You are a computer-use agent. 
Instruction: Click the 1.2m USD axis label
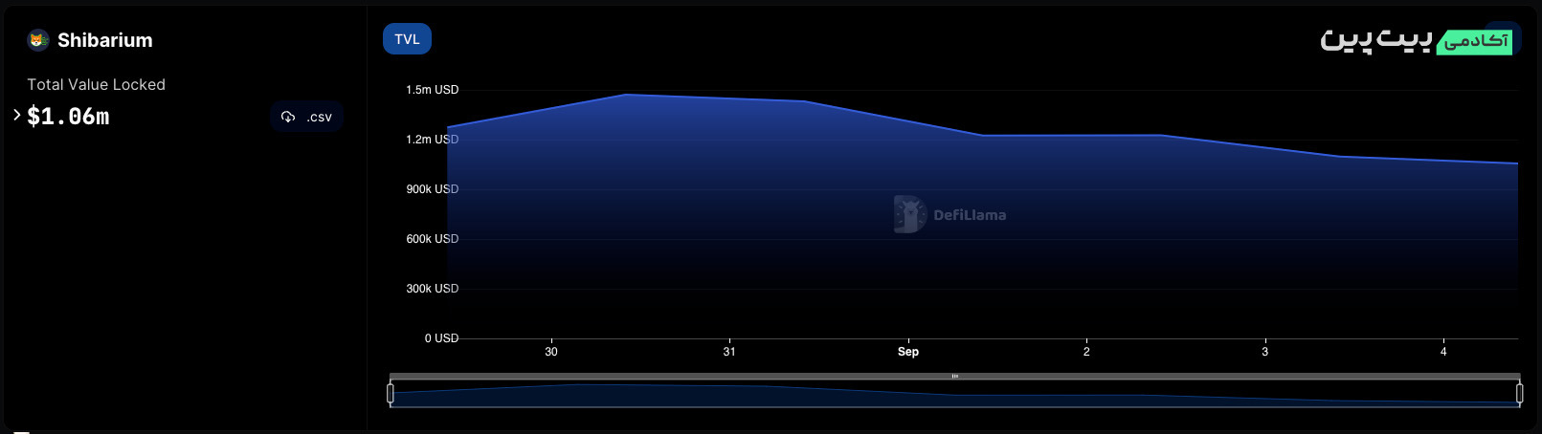(x=432, y=140)
